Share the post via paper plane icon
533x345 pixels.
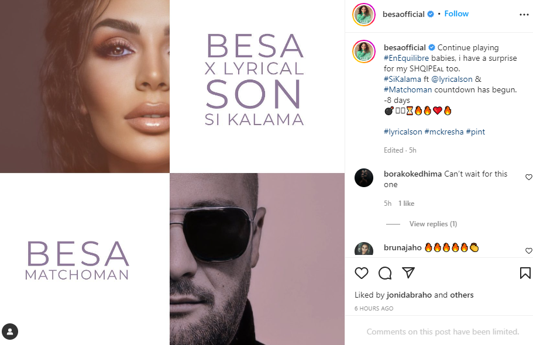point(408,272)
